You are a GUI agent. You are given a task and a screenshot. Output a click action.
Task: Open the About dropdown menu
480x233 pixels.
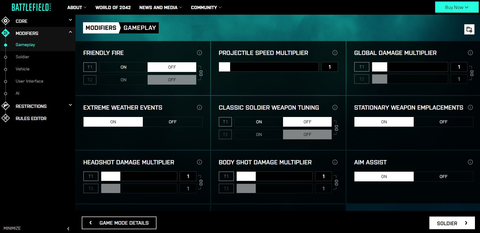tap(77, 8)
